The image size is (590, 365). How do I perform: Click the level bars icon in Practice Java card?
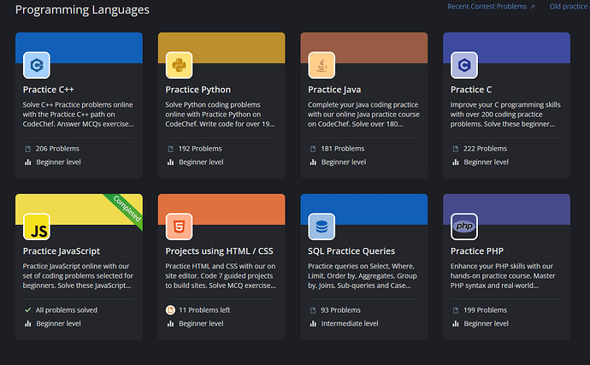(x=313, y=162)
